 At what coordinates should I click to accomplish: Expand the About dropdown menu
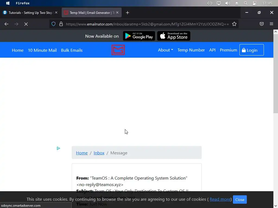coord(165,50)
